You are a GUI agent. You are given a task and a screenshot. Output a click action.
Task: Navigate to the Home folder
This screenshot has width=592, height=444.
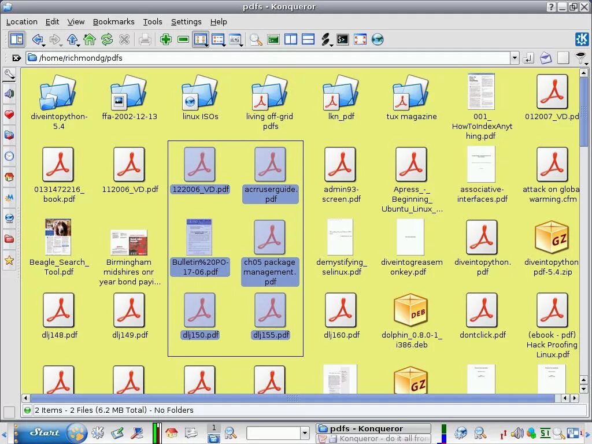point(90,39)
